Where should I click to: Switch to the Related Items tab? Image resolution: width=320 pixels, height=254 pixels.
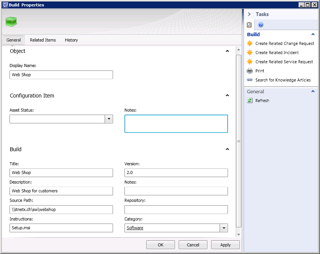[43, 40]
